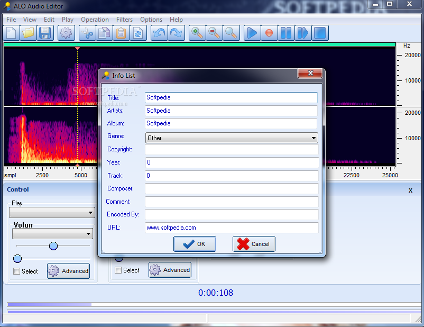Click the red playhead marker above the spectrogram
The width and height of the screenshot is (424, 327).
tap(77, 48)
